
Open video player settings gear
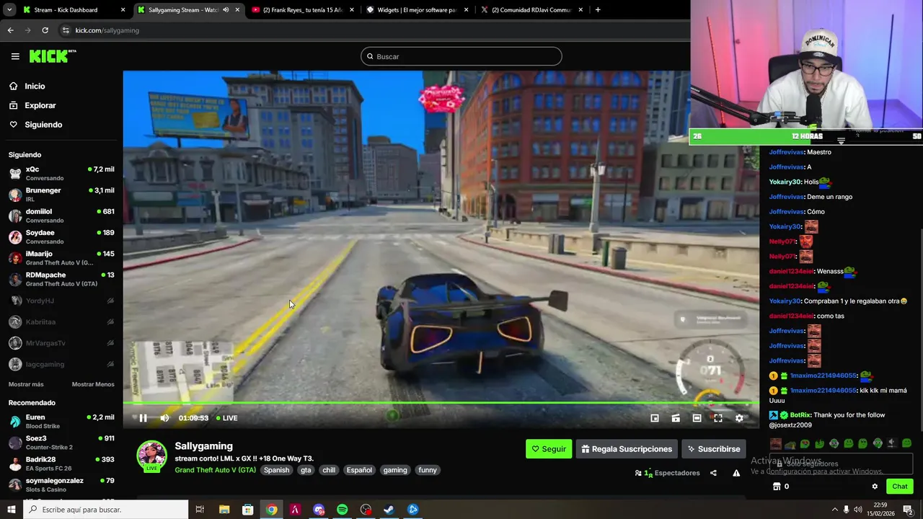[x=739, y=418]
